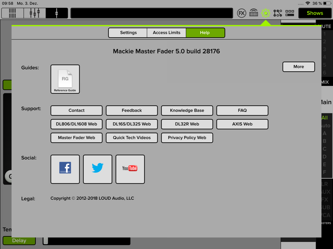Switch to the channel faders view icon
Viewport: 333px width, 249px height.
click(x=35, y=13)
